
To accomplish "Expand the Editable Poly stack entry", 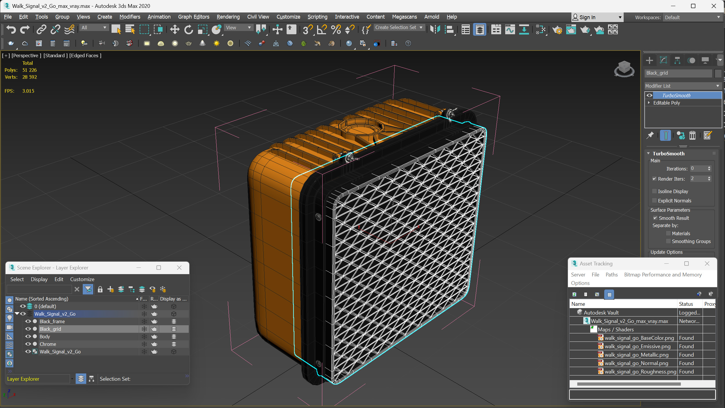I will coord(649,103).
